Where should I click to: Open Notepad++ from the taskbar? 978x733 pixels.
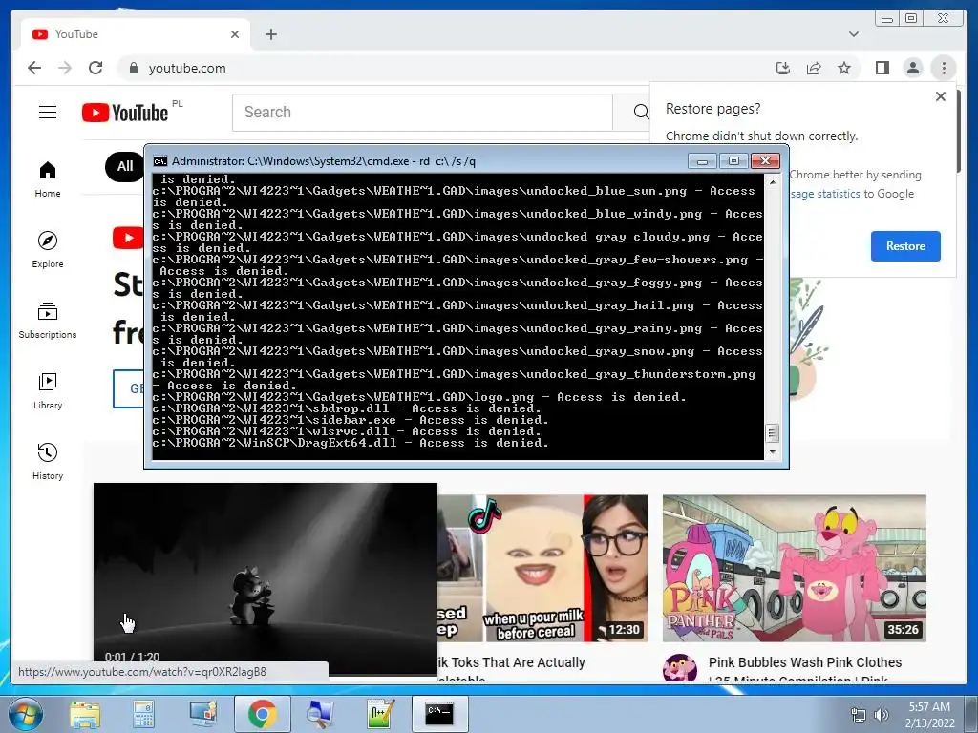(x=380, y=714)
